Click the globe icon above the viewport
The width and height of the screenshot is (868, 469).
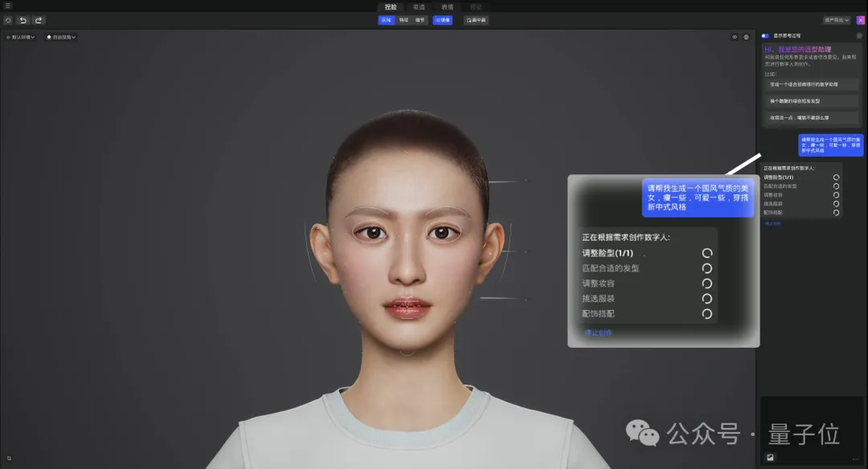click(746, 37)
